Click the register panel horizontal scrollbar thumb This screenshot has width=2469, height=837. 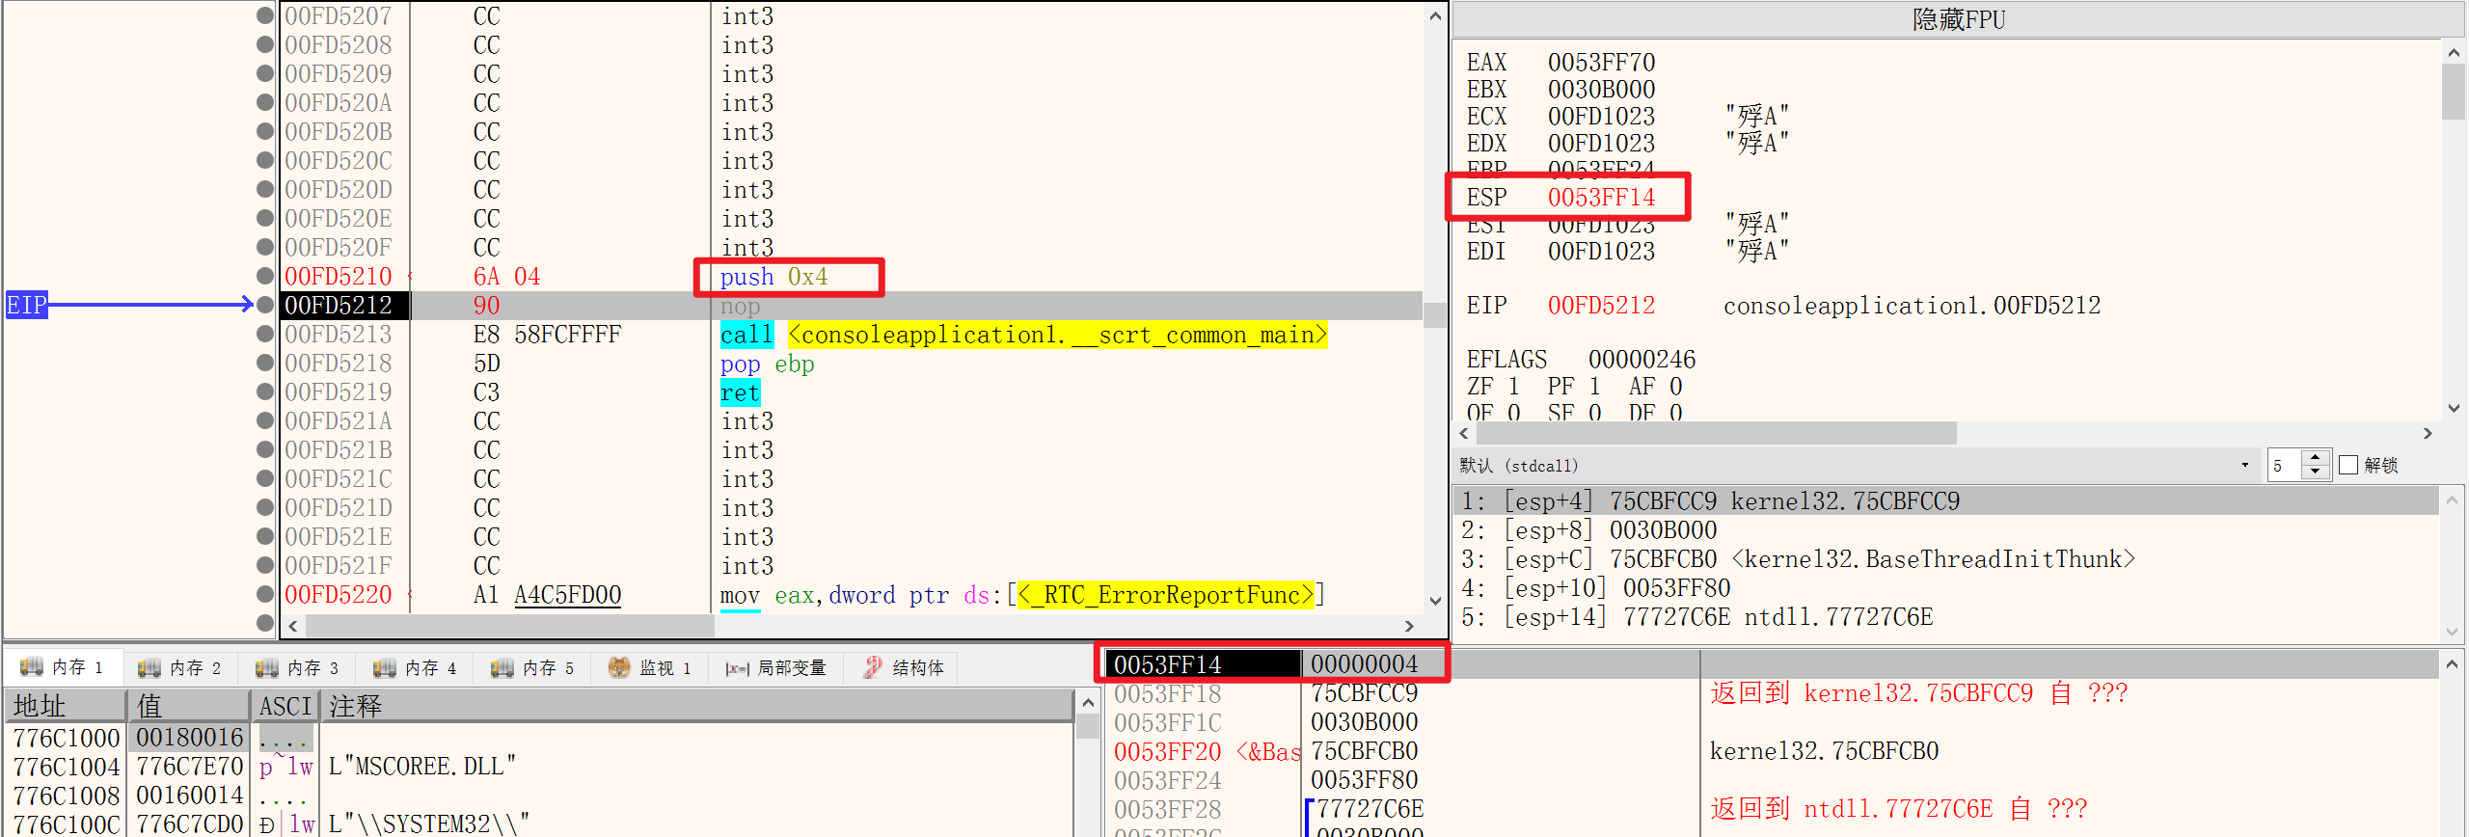1715,434
